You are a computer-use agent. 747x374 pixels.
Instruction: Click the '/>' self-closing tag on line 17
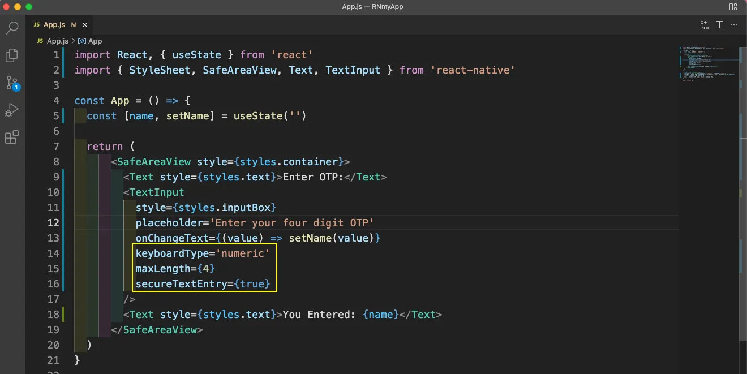130,299
